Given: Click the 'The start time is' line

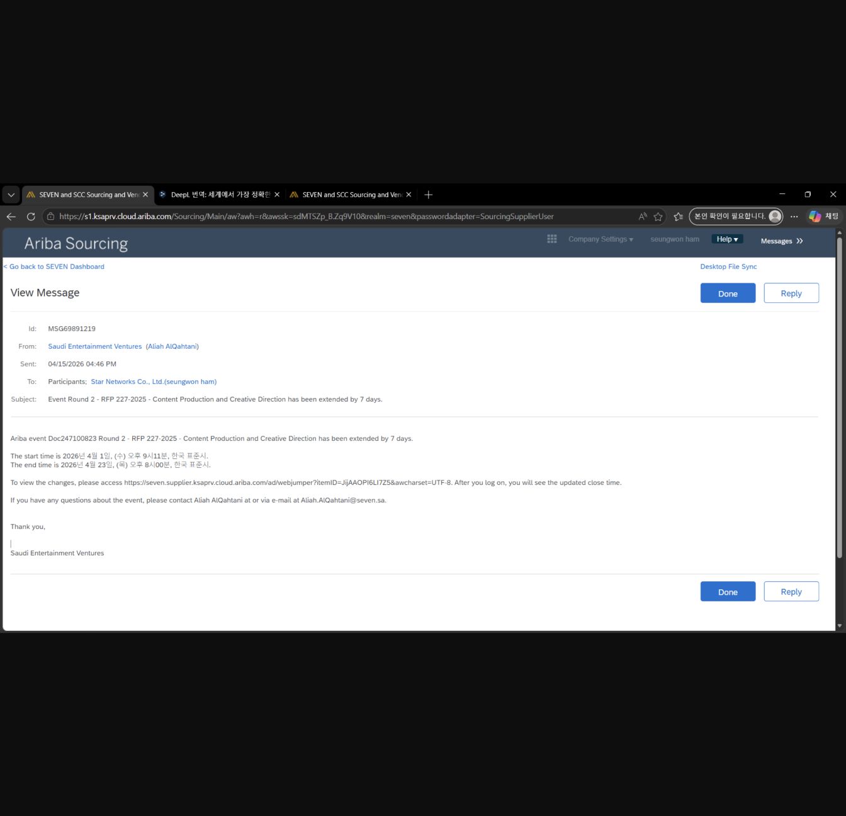Looking at the screenshot, I should click(x=109, y=456).
